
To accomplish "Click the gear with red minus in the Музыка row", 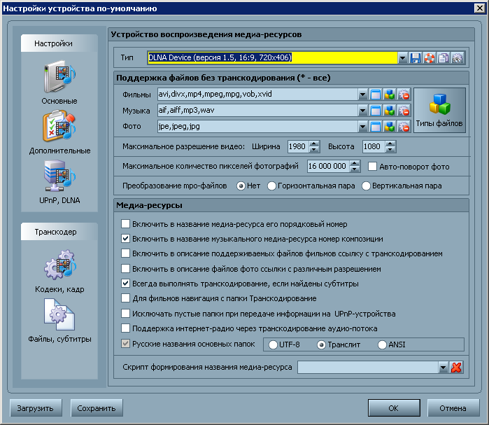I will pos(404,111).
